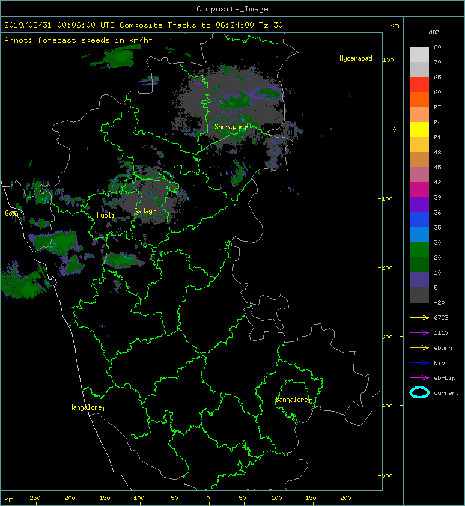Click the Hyderabad city label
The image size is (465, 506).
pos(357,58)
